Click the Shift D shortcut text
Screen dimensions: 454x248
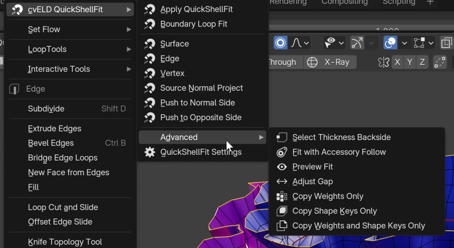click(113, 108)
